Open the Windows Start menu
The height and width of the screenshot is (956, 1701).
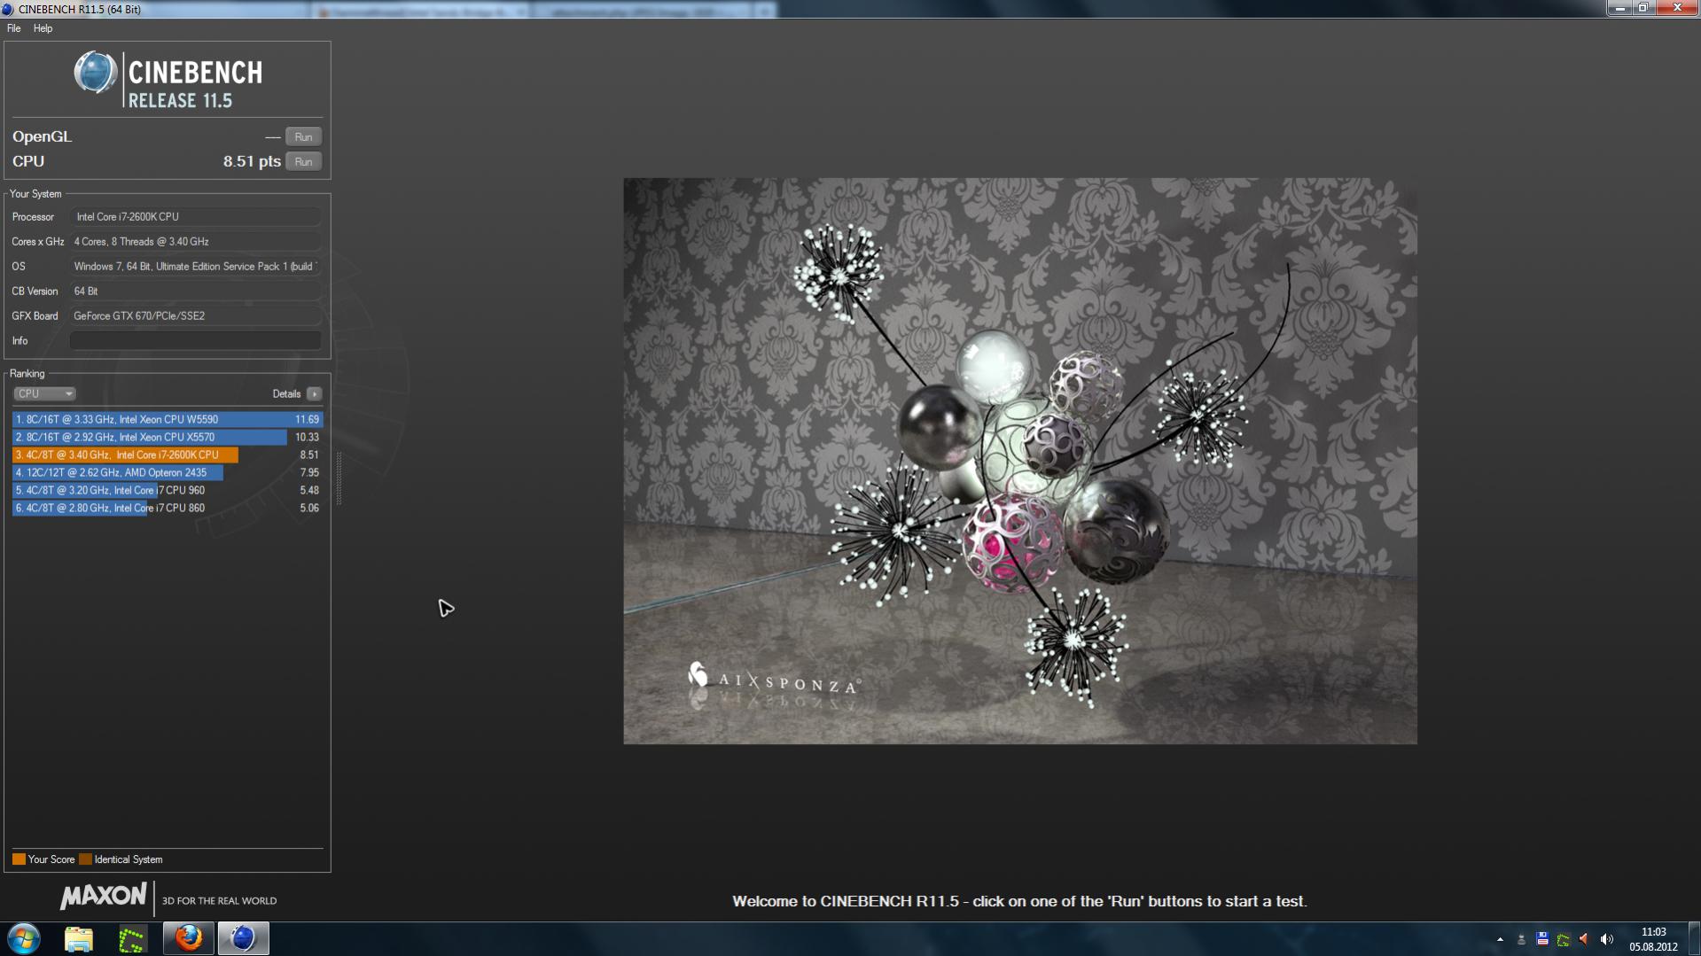tap(24, 938)
